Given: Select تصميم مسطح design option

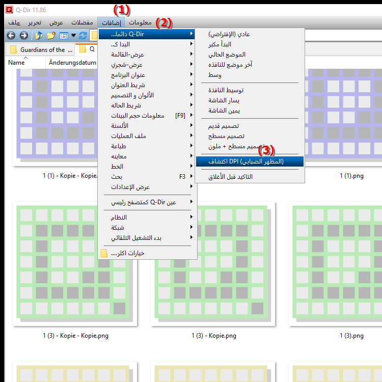Looking at the screenshot, I should point(250,136).
